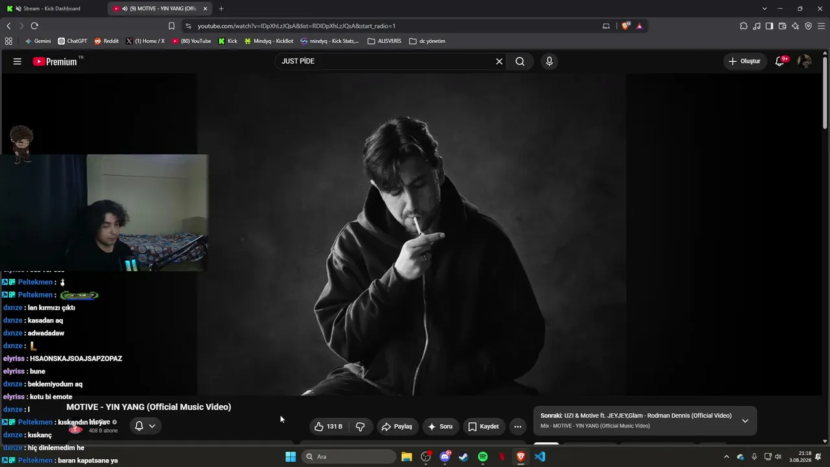Expand the dc yönetim bookmark folder

[427, 41]
